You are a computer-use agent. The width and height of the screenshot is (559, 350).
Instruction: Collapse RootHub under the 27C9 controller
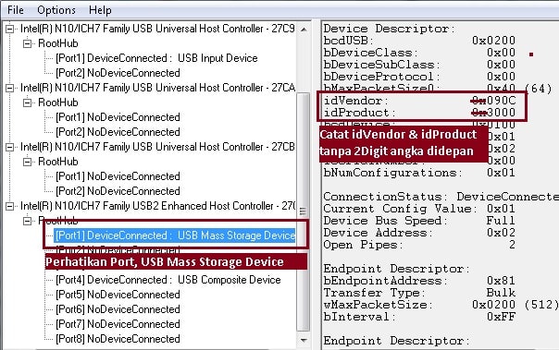tap(27, 43)
